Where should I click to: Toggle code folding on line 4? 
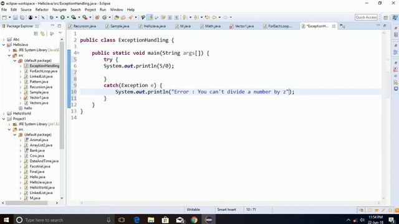point(78,53)
